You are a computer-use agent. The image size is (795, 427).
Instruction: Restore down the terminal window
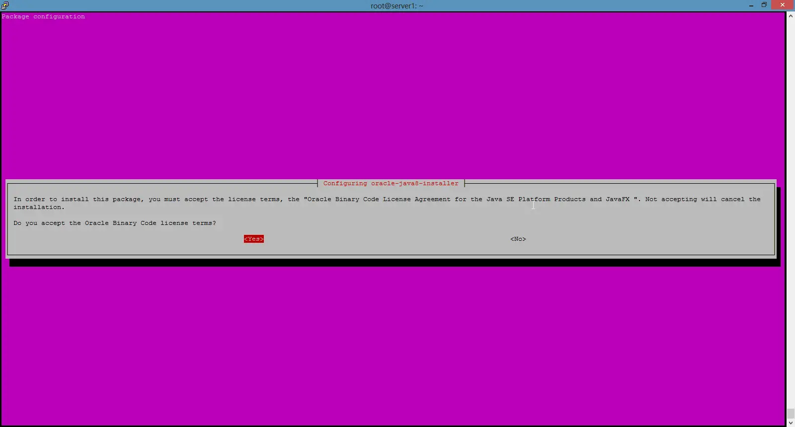pyautogui.click(x=764, y=5)
